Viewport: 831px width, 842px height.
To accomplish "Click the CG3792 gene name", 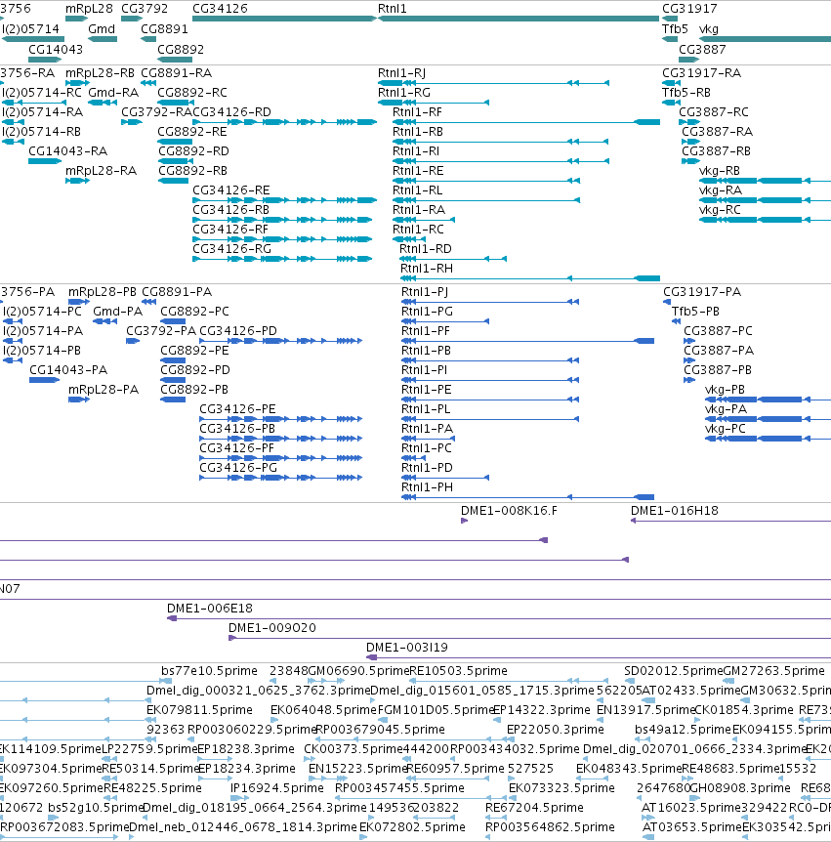I will point(145,9).
